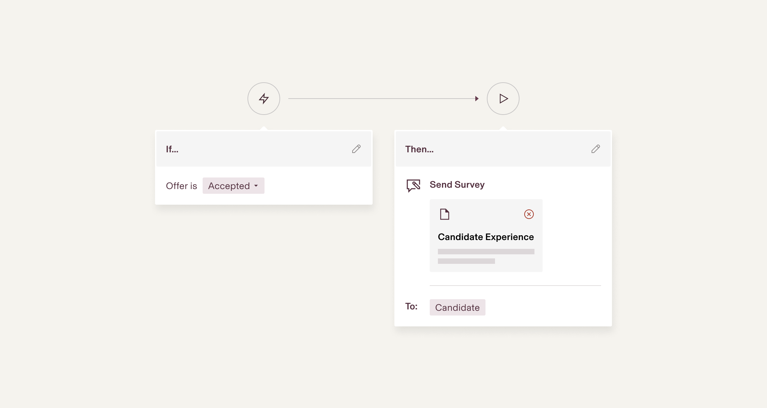Viewport: 767px width, 408px height.
Task: Edit the Then action with pencil icon
Action: click(x=595, y=149)
